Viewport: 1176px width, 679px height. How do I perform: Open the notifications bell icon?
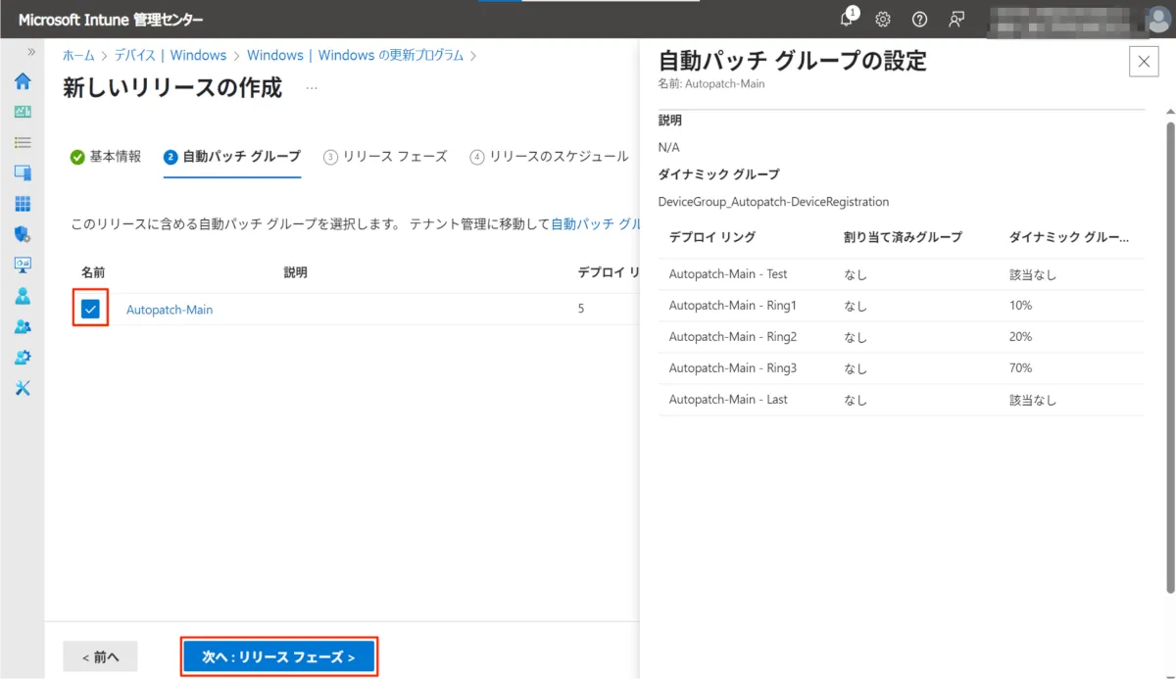(x=848, y=19)
